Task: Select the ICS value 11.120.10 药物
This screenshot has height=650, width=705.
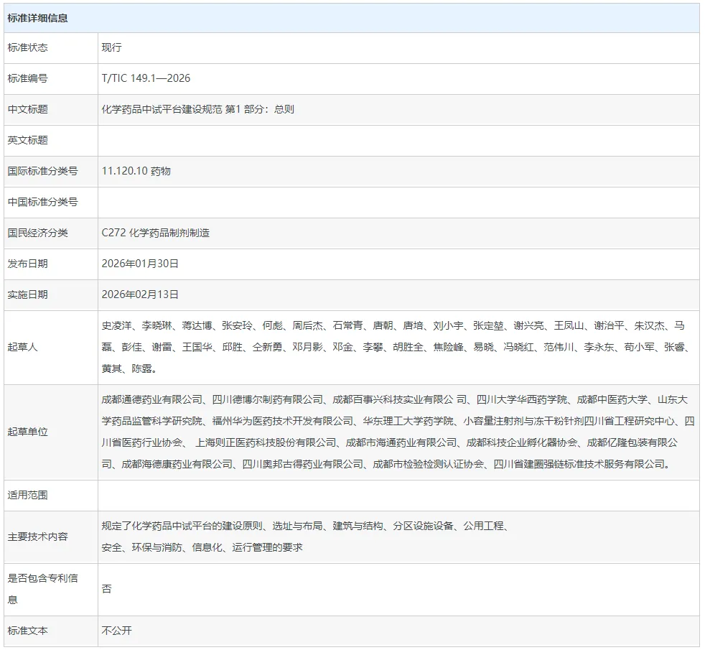Action: tap(136, 171)
